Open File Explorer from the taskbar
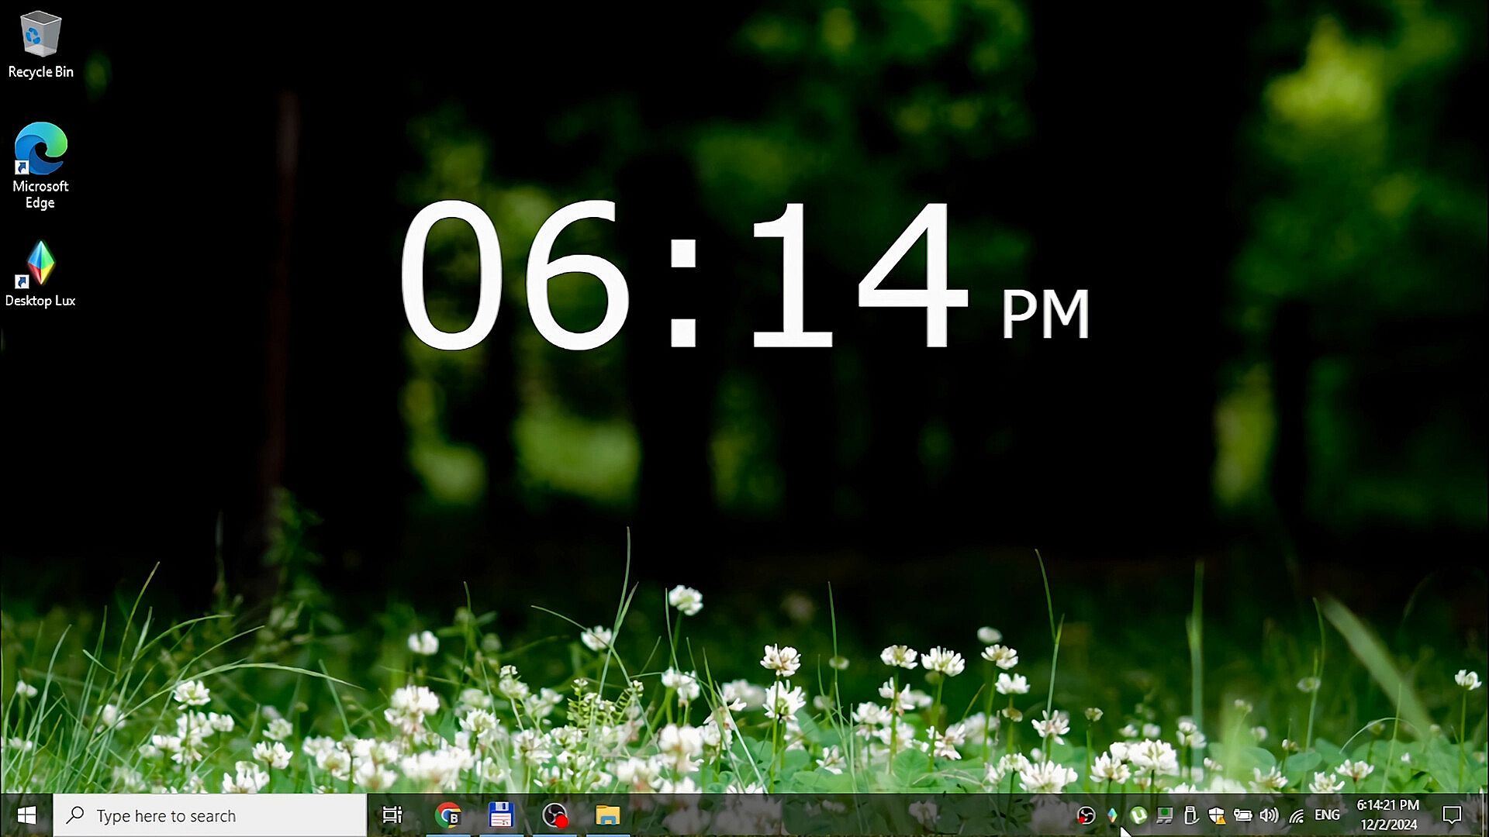The height and width of the screenshot is (837, 1489). (607, 815)
